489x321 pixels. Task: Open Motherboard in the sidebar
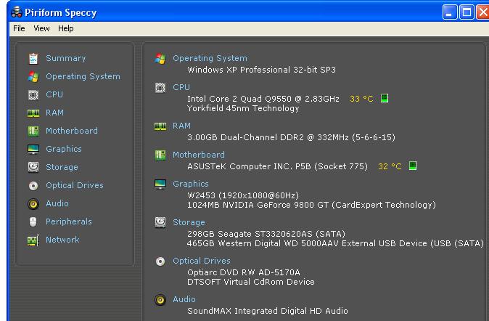(x=72, y=131)
